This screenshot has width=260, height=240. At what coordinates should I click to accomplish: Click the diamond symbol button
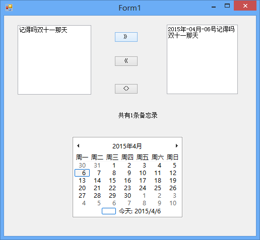[x=126, y=89]
